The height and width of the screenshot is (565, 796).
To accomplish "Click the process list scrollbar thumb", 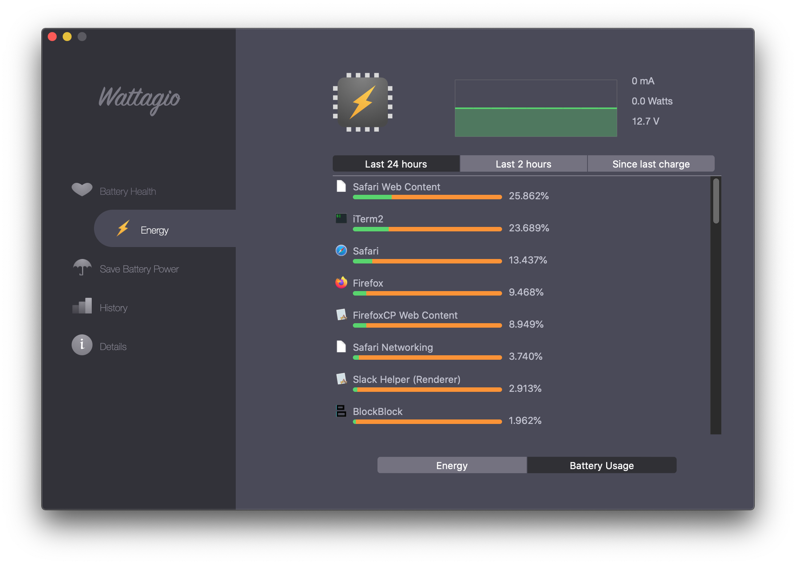I will [715, 201].
